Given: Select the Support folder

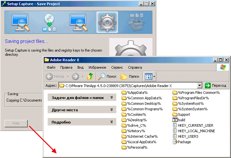Looking at the screenshot, I should tap(181, 114).
